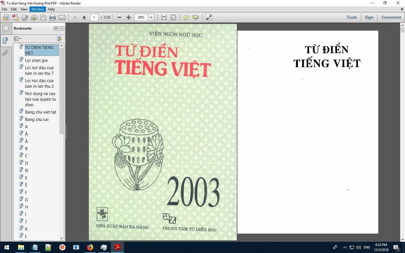
Task: Click the fit width scrolling icon
Action: (x=164, y=17)
